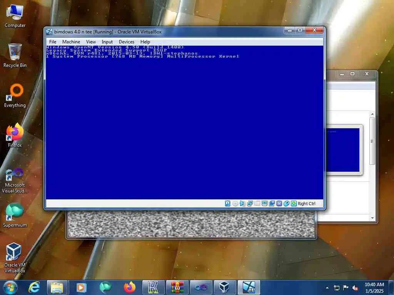
Task: Switch to the running nt VM taskbar button
Action: tap(249, 287)
